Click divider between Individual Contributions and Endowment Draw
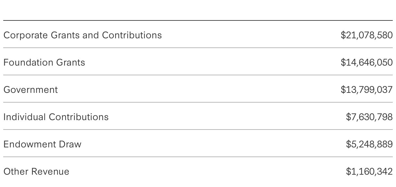 coord(198,130)
